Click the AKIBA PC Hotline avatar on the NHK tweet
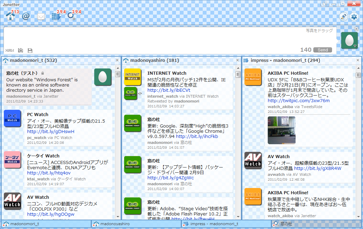This screenshot has height=229, width=363. click(x=253, y=197)
